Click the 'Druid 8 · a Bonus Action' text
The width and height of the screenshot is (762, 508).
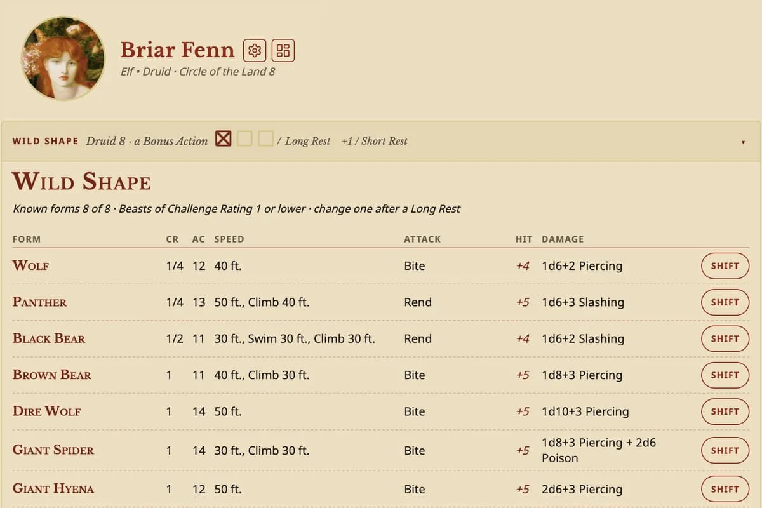[147, 141]
